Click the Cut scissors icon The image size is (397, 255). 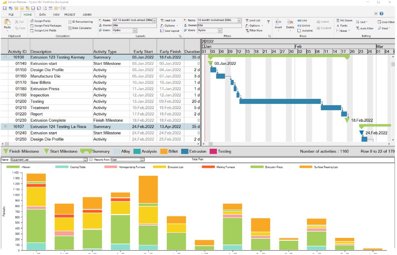[17, 22]
